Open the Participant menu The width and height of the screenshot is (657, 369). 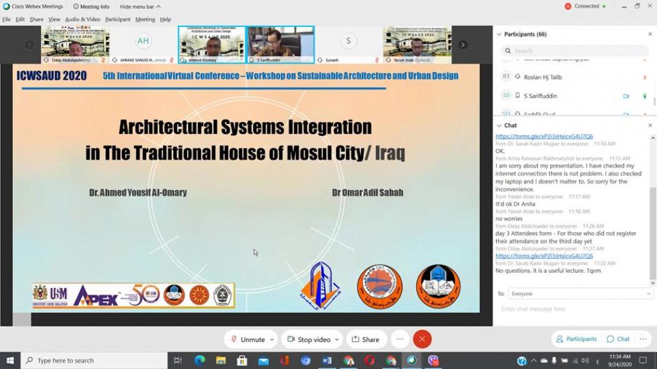click(x=117, y=19)
